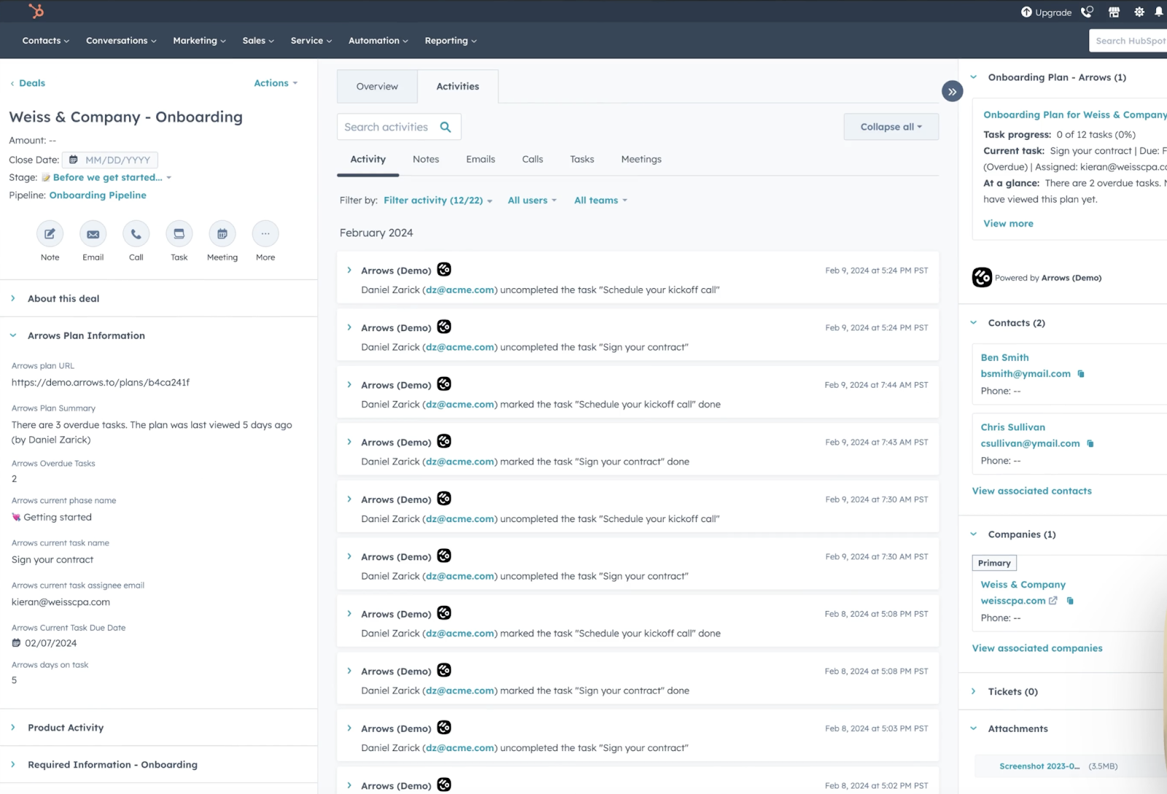Click the Arrows logo beside Powered by
Image resolution: width=1167 pixels, height=794 pixels.
(x=982, y=277)
